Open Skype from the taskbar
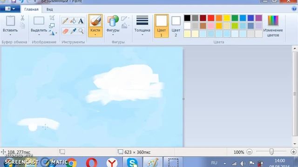The image size is (298, 167). tap(132, 162)
